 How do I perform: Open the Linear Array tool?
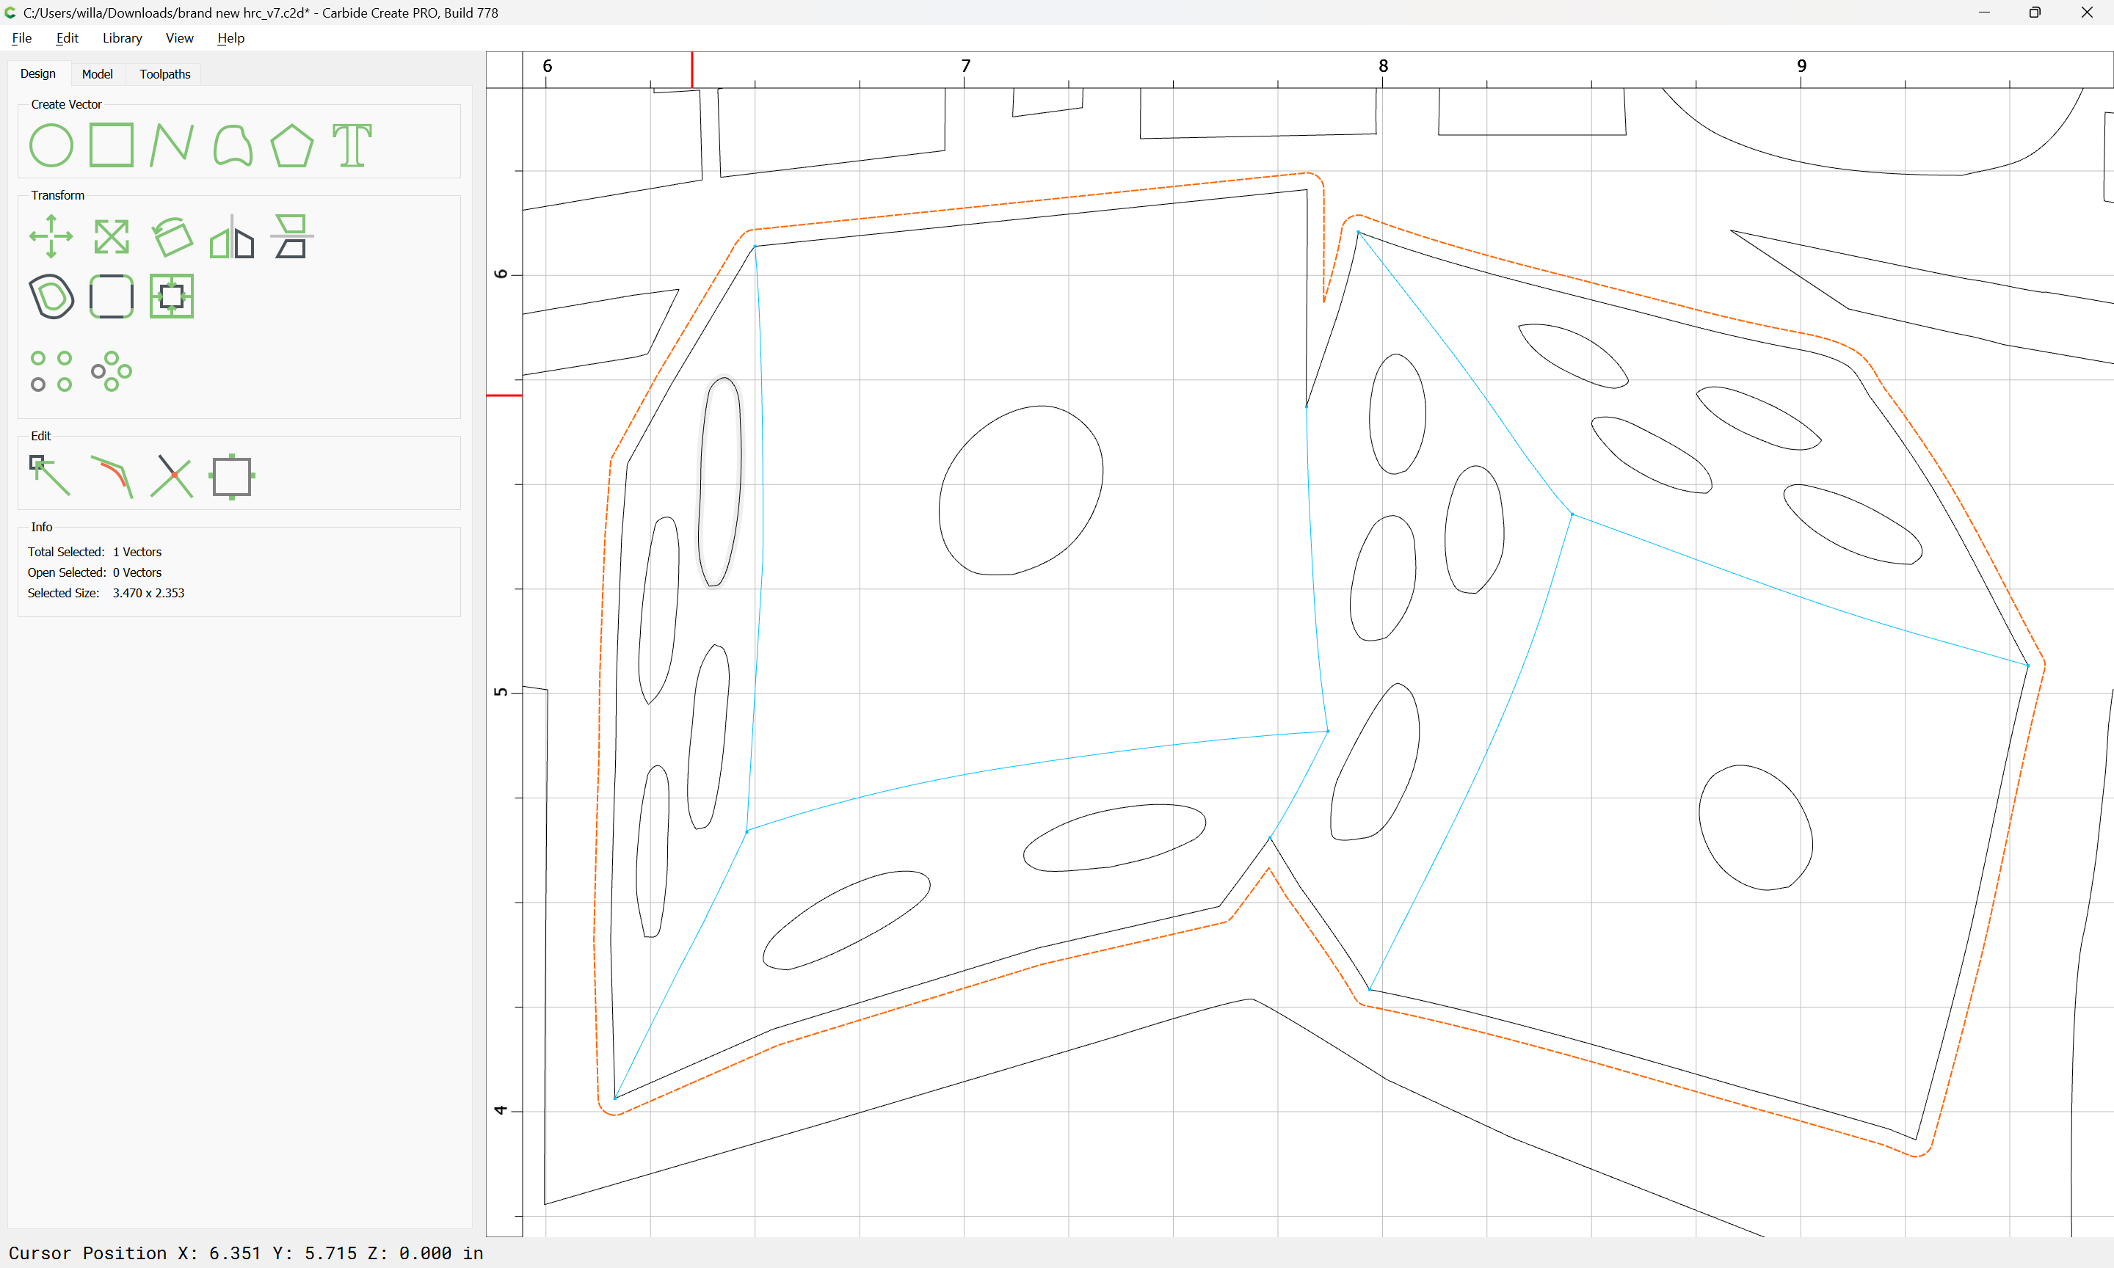pos(51,372)
